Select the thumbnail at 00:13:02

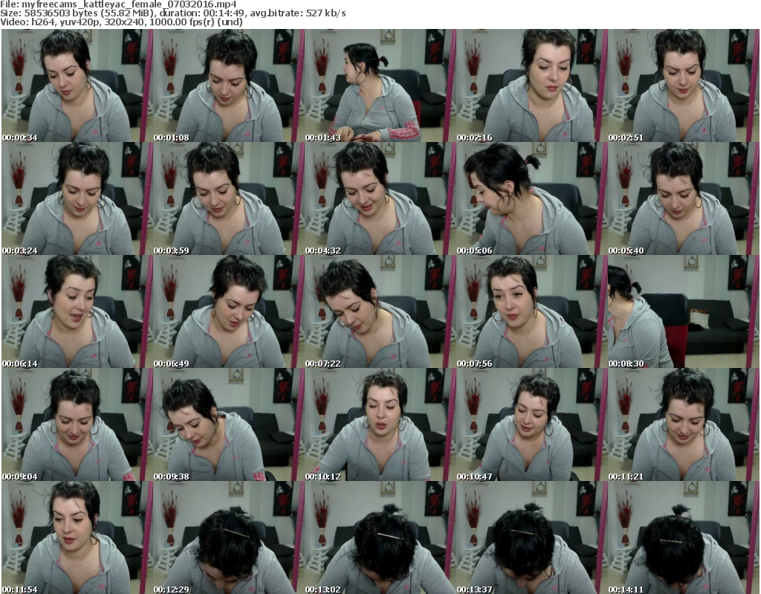(x=379, y=538)
